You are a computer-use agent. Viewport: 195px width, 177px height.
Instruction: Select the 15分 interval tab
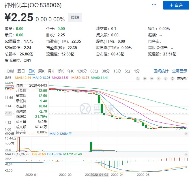(x=117, y=71)
